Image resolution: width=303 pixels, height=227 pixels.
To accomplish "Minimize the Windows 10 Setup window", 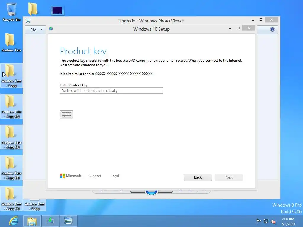I will (230, 28).
